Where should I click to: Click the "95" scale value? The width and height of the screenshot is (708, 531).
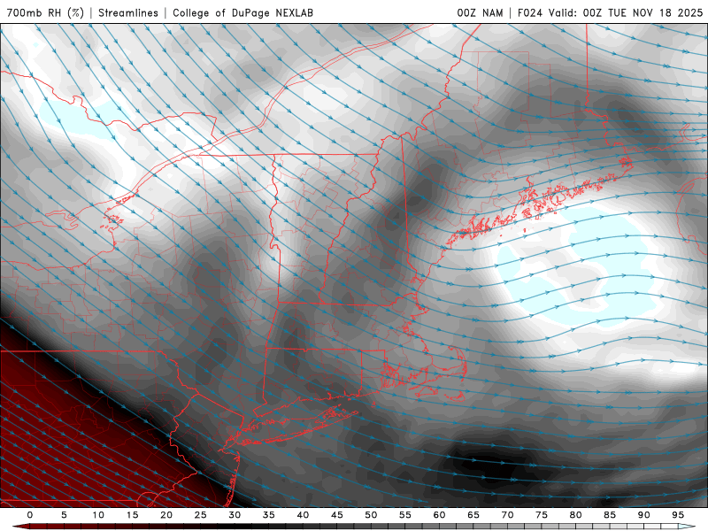coord(678,515)
